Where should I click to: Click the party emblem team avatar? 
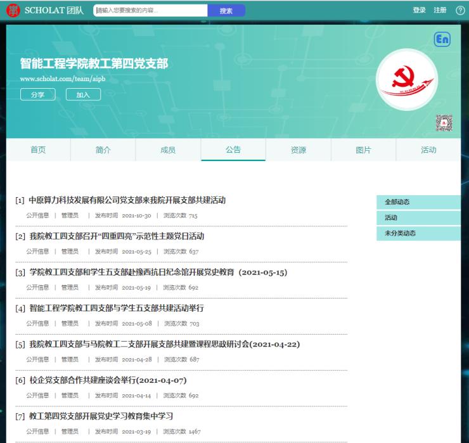click(406, 80)
